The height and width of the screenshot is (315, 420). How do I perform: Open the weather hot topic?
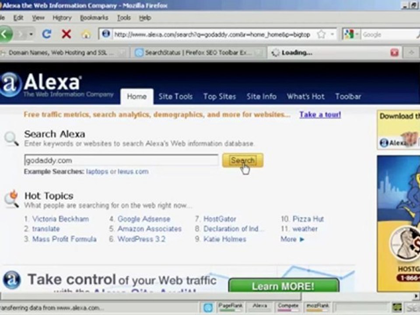[305, 229]
